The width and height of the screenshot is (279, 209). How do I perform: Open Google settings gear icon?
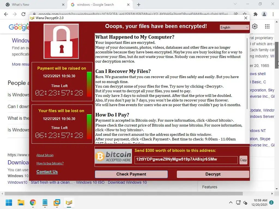[x=255, y=26]
